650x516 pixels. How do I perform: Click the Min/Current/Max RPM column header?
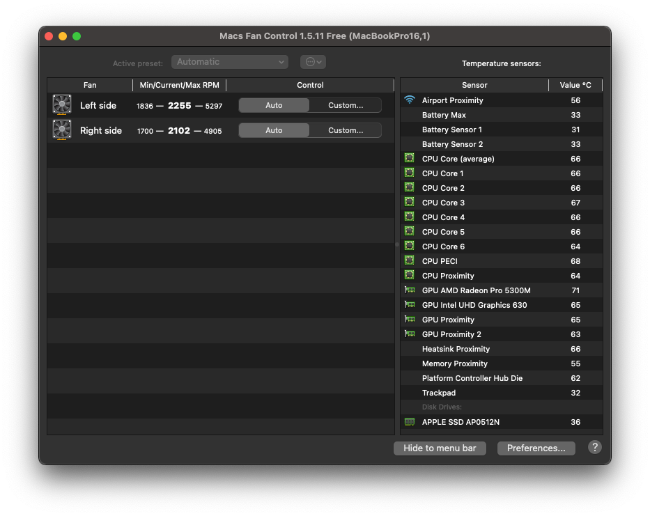tap(180, 85)
